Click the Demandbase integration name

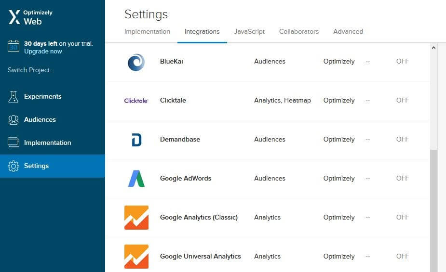coord(180,139)
